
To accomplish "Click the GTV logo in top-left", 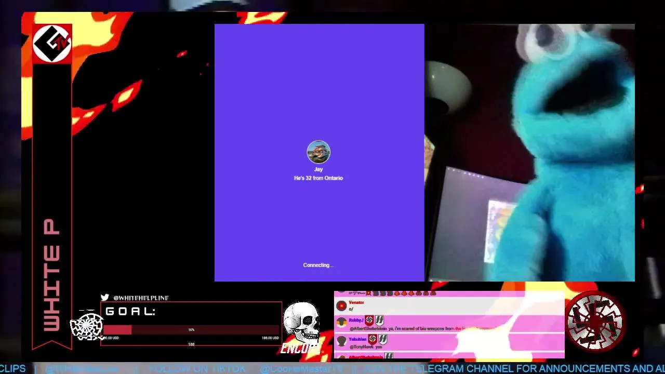I will click(52, 44).
